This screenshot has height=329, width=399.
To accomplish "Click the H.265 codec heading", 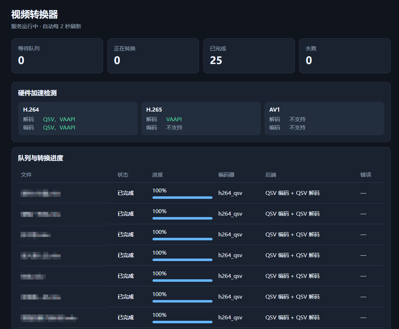I will click(154, 109).
